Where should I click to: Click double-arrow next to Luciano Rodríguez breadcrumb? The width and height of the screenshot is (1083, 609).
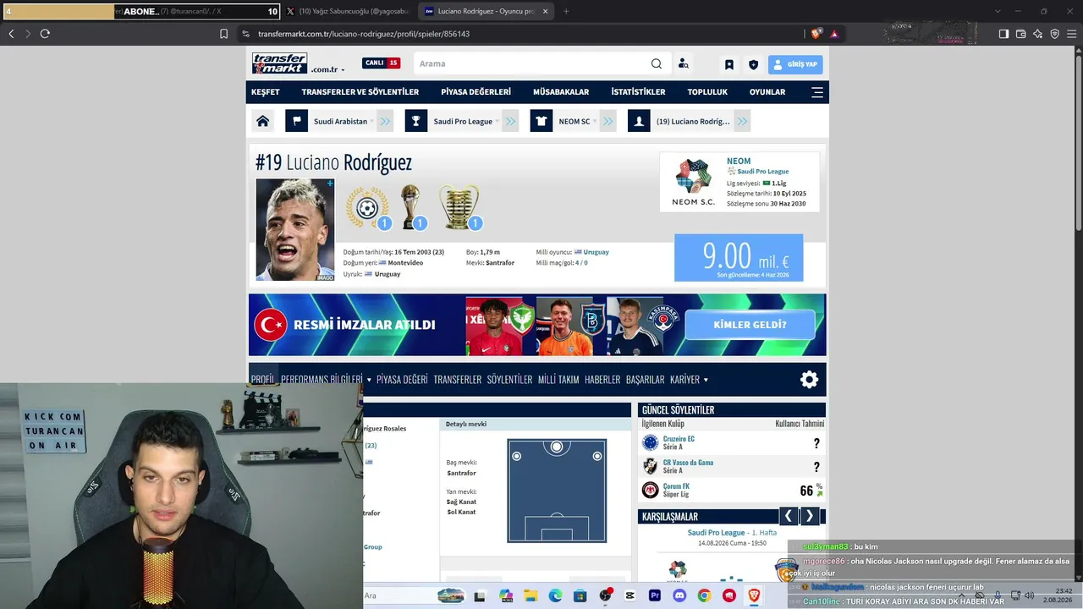[x=742, y=121]
